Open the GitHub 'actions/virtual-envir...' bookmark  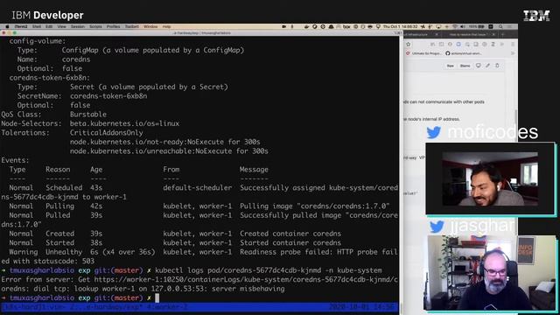tap(464, 53)
